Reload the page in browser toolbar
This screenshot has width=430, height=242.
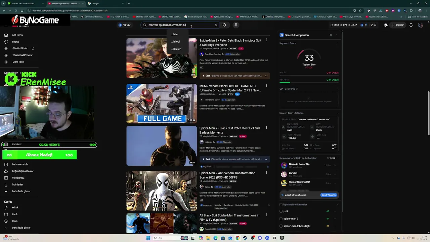coord(15,10)
